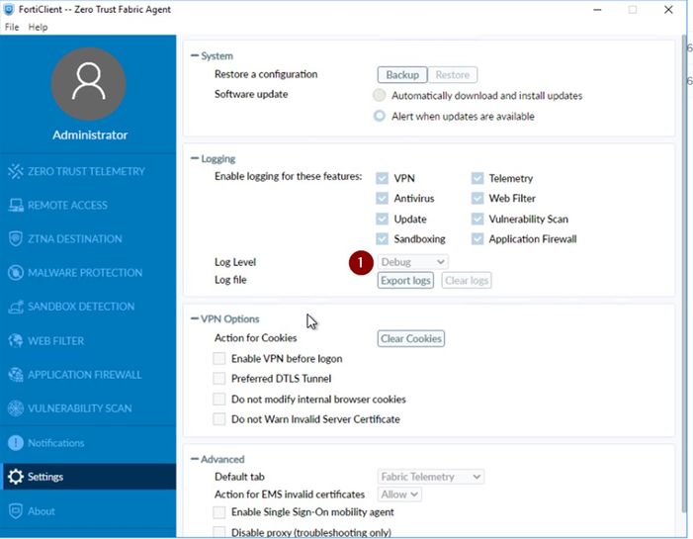
Task: Click the FortiClient title bar app icon
Action: pyautogui.click(x=8, y=9)
